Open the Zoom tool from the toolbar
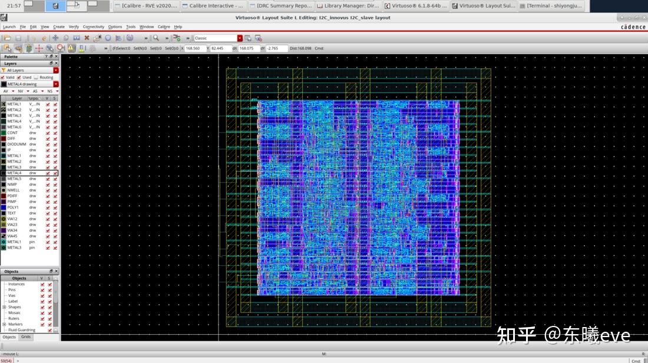 click(x=155, y=37)
